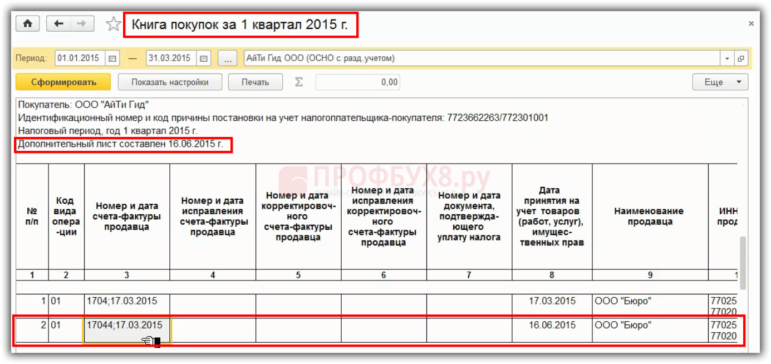Image resolution: width=771 pixels, height=364 pixels.
Task: Click the start date input field
Action: pyautogui.click(x=79, y=58)
